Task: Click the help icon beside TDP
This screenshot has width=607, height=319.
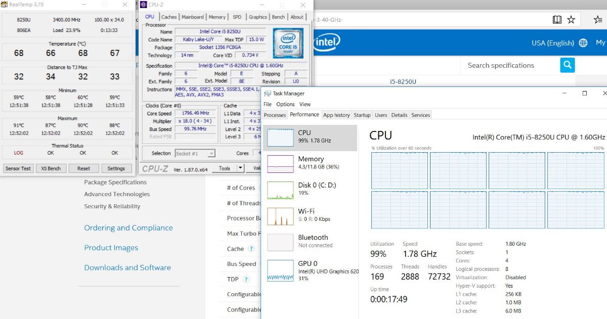Action: (246, 279)
